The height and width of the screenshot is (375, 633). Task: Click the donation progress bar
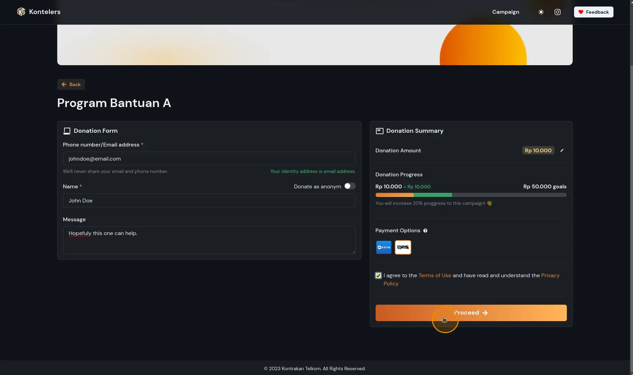tap(471, 195)
